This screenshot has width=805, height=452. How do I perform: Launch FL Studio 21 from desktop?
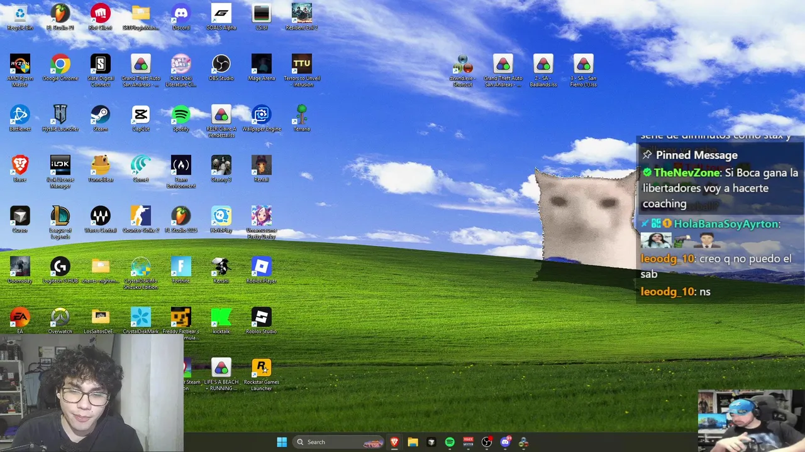tap(60, 17)
